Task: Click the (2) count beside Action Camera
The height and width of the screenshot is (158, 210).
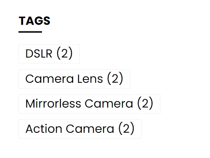Action: [126, 129]
